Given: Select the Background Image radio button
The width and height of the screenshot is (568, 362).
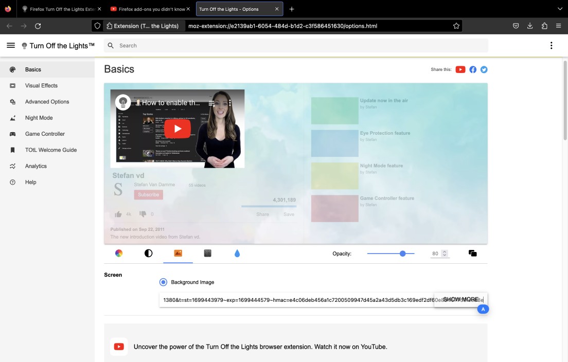Looking at the screenshot, I should tap(164, 282).
